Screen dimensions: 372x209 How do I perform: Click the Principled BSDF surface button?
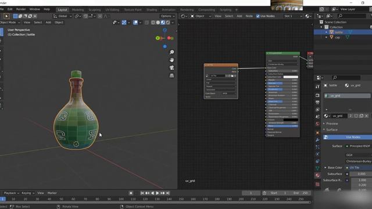click(359, 146)
